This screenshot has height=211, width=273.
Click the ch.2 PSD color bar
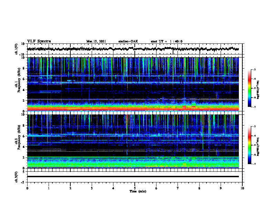click(x=249, y=145)
